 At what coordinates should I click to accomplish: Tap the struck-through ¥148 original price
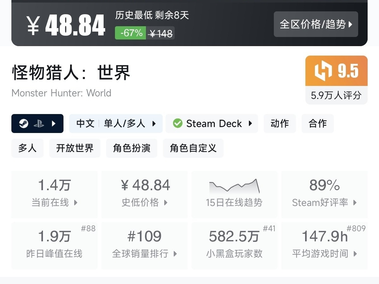point(161,33)
